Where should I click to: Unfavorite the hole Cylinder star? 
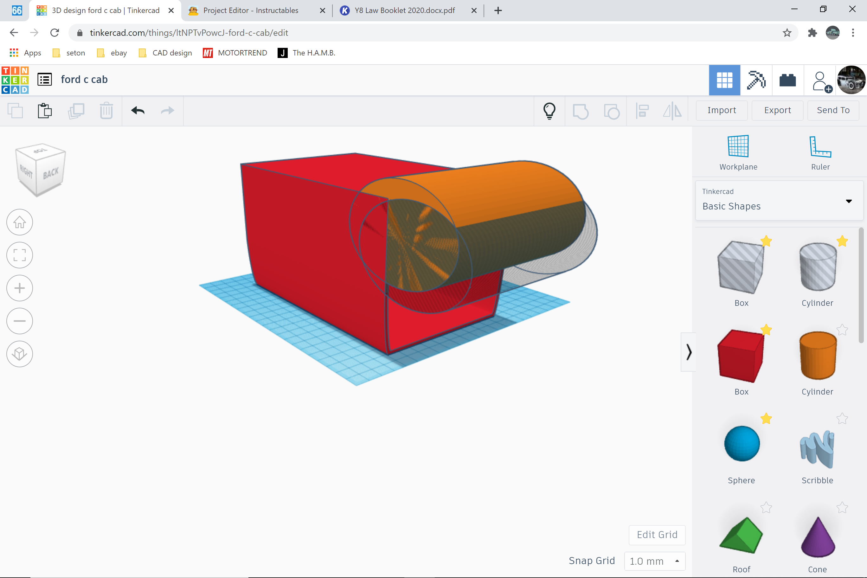(842, 241)
